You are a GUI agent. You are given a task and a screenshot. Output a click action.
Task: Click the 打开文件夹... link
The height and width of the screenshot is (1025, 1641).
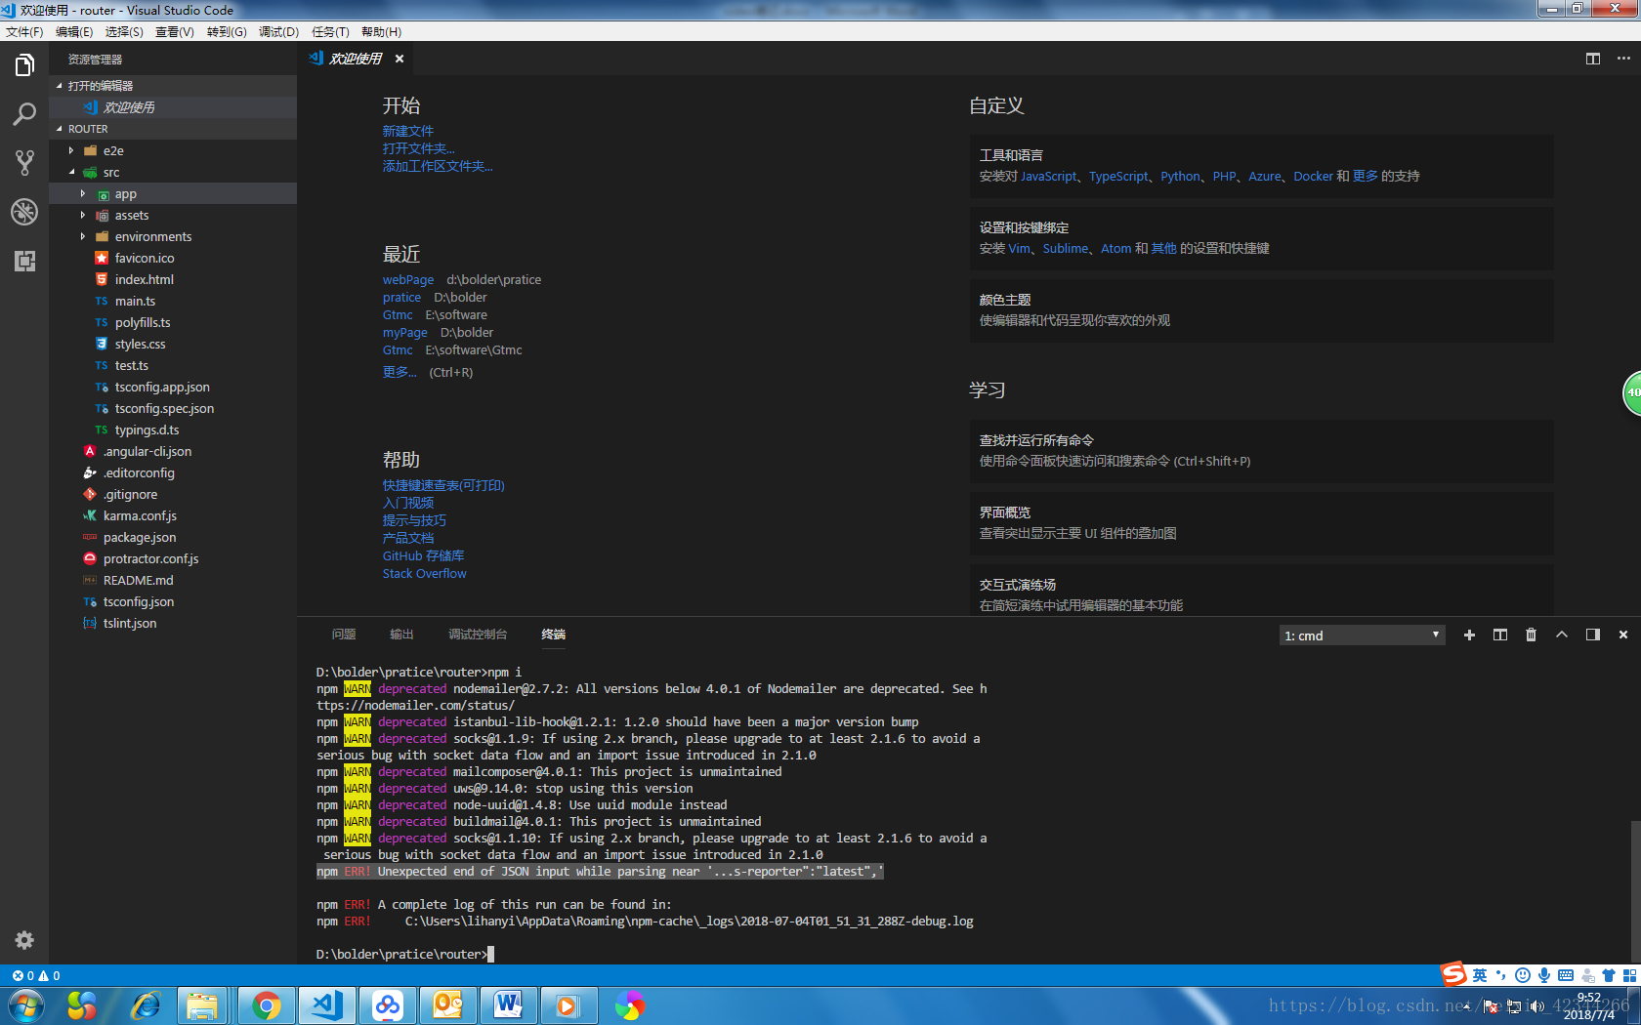click(x=419, y=148)
